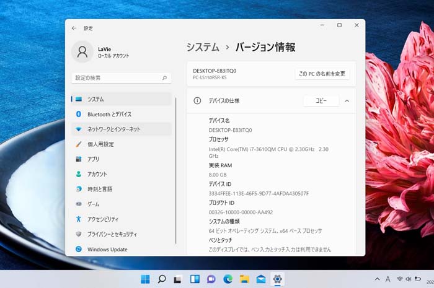Click システム in the breadcrumb
The image size is (434, 288).
click(203, 47)
